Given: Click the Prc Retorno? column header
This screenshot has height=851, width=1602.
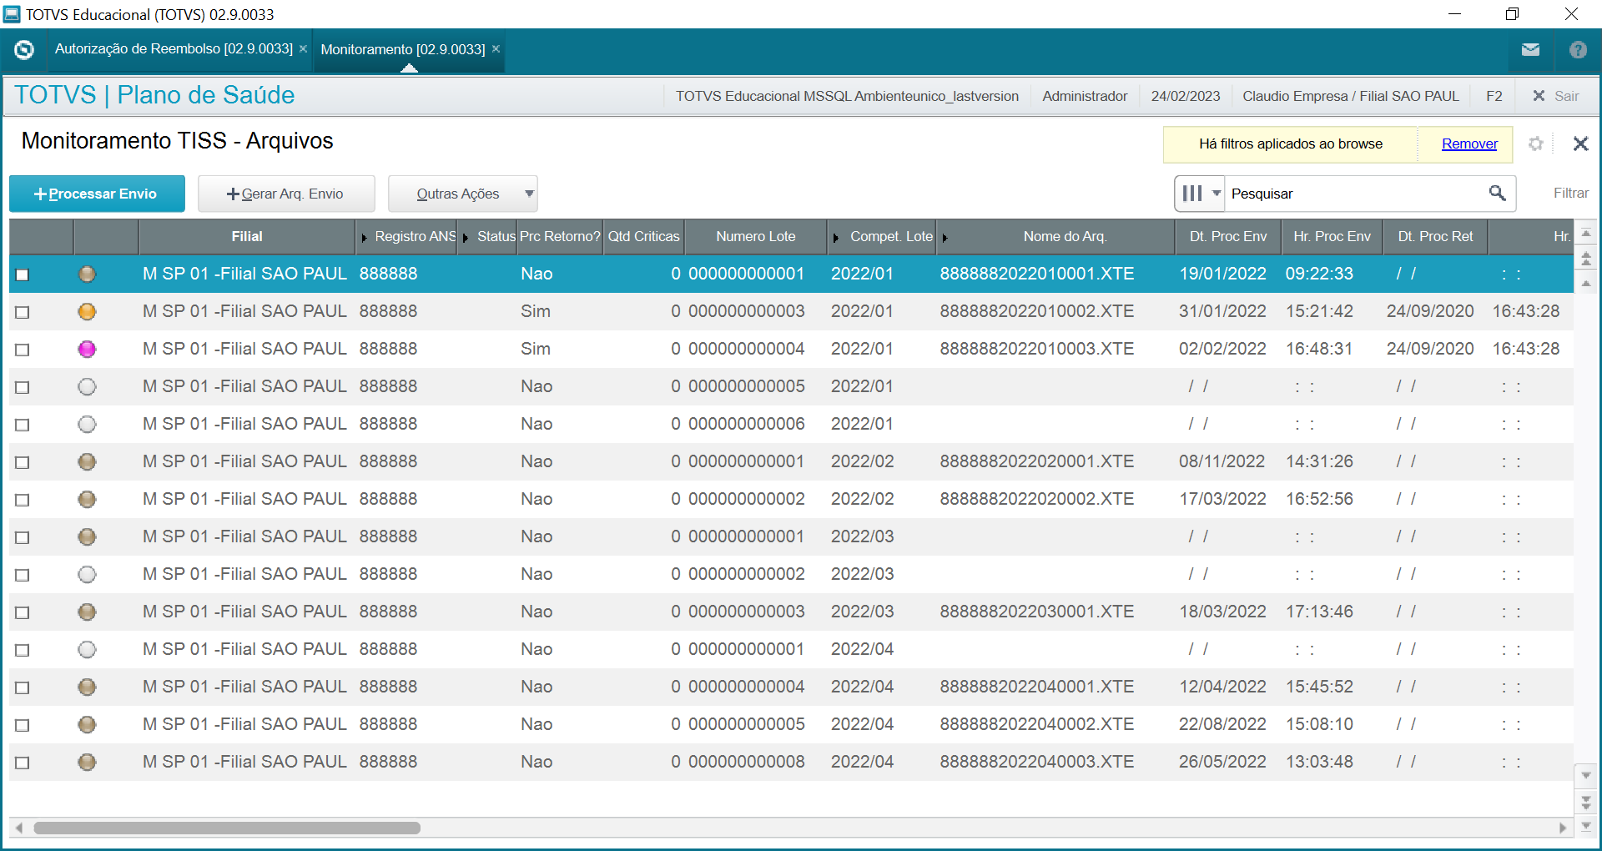Looking at the screenshot, I should (x=560, y=237).
